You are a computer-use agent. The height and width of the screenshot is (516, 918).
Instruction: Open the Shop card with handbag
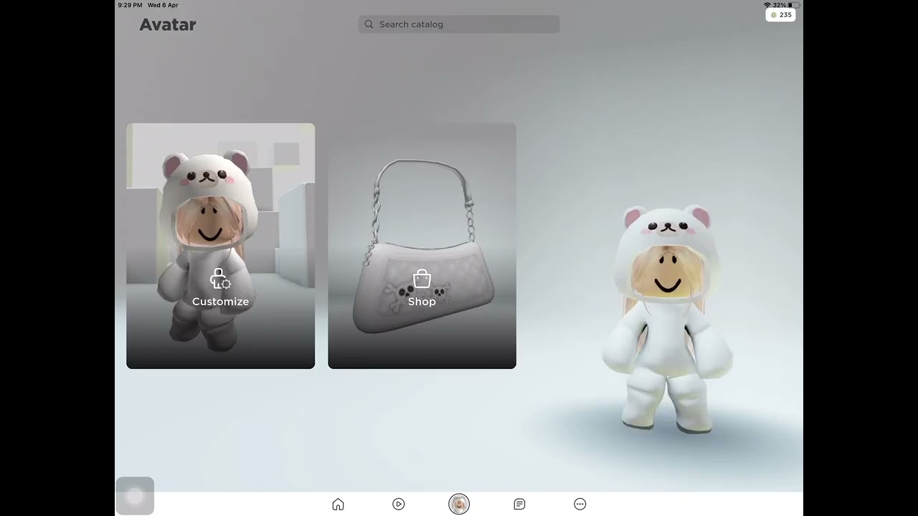click(x=422, y=246)
